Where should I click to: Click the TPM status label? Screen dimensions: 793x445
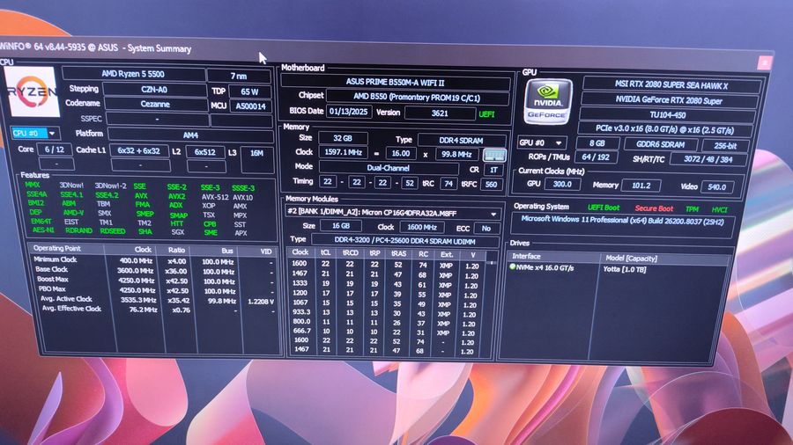[x=692, y=209]
